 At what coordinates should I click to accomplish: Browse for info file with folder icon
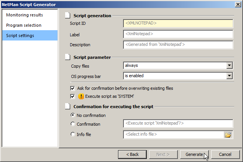click(x=228, y=134)
